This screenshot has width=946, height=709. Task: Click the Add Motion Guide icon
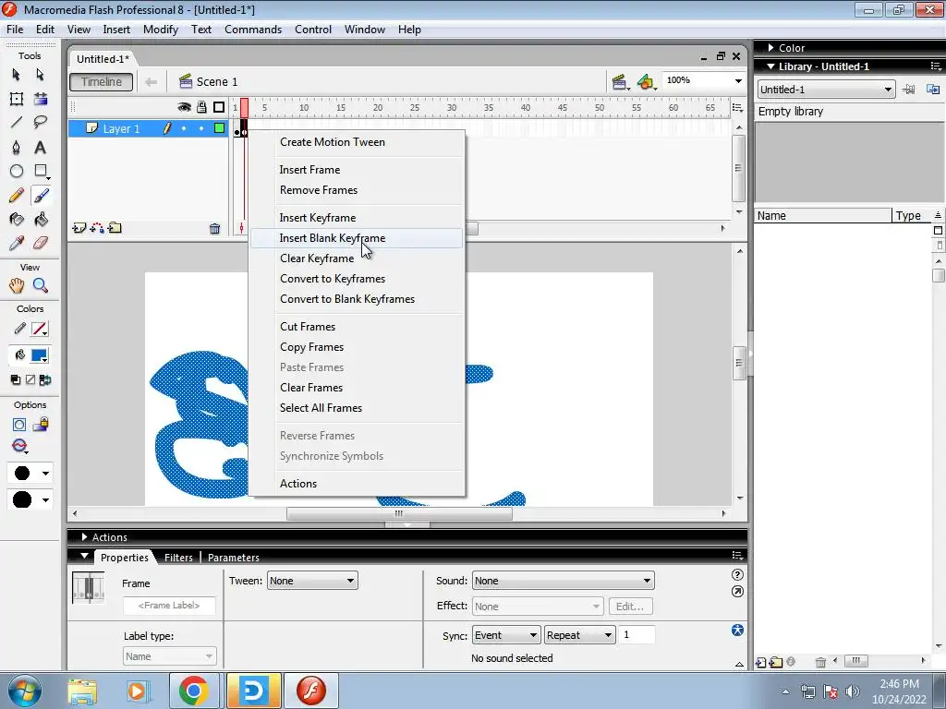(96, 228)
